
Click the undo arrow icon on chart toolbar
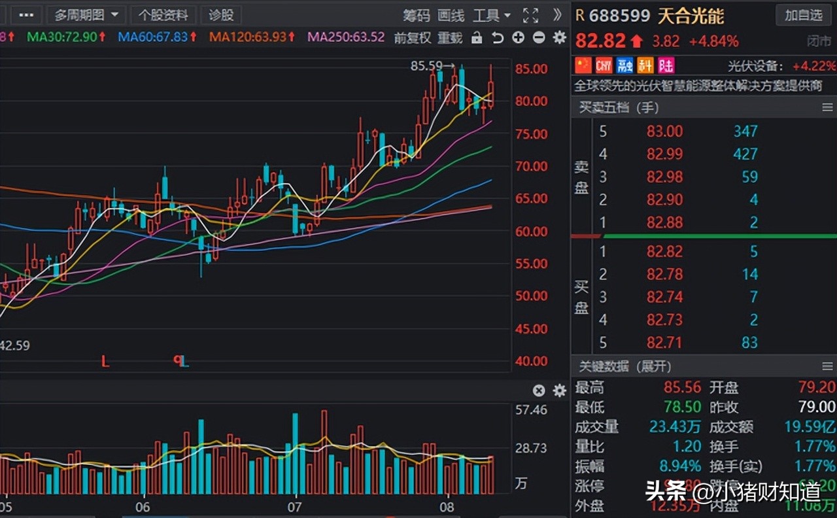coord(497,38)
